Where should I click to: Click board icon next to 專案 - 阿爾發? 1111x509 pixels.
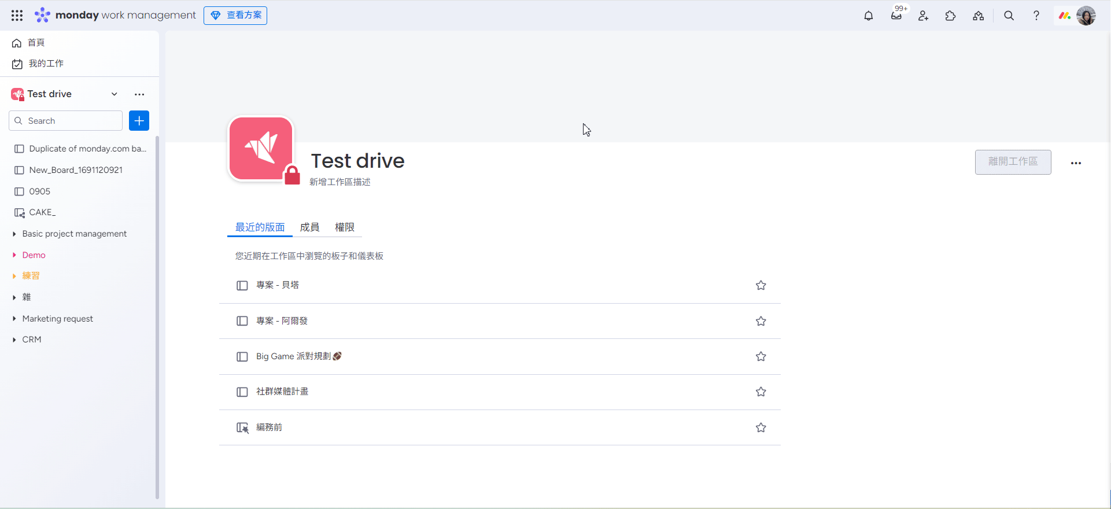point(242,321)
